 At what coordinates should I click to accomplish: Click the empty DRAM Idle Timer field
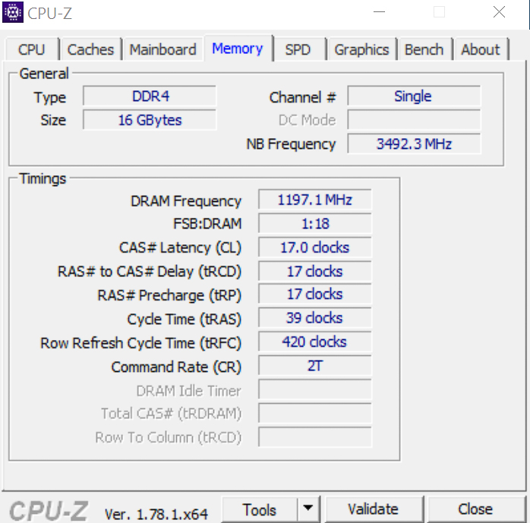pyautogui.click(x=315, y=389)
